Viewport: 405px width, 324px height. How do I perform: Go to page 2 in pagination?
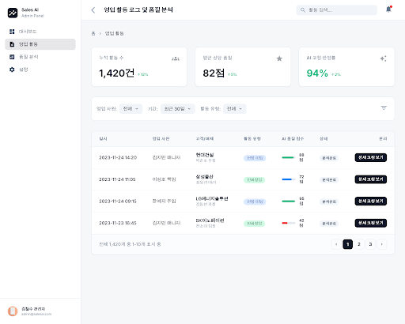click(359, 244)
